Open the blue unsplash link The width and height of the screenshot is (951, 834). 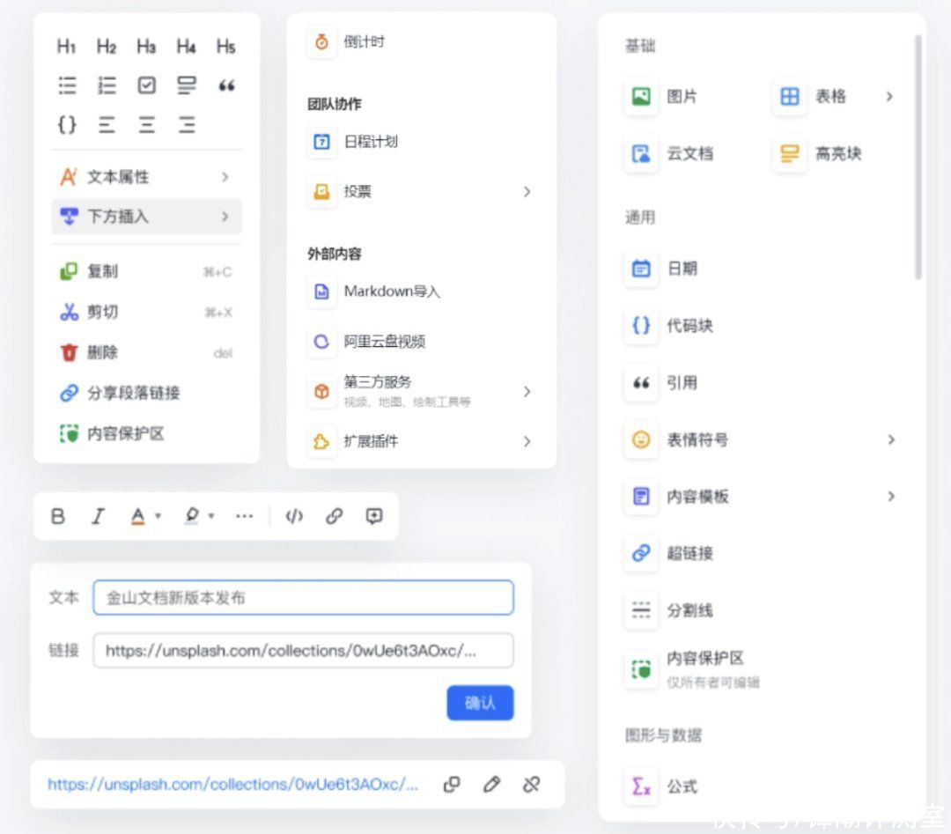point(232,785)
